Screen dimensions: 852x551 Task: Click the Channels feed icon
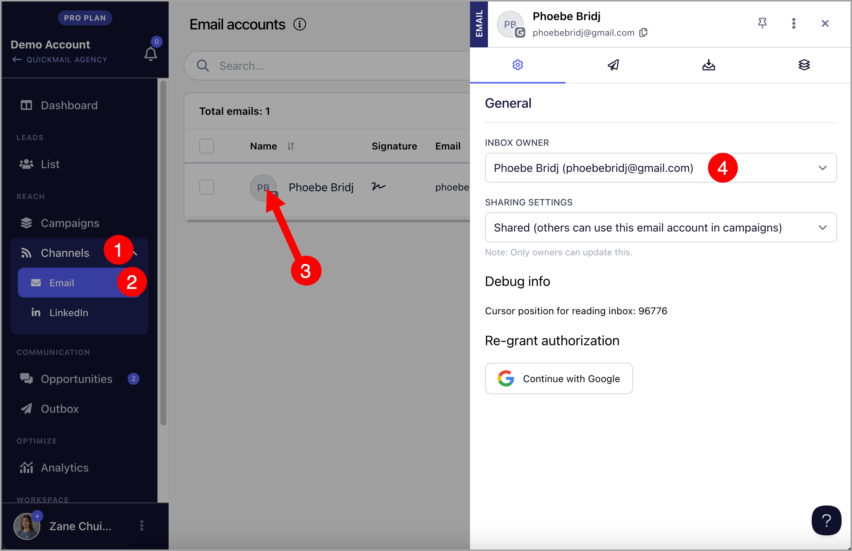pos(26,253)
